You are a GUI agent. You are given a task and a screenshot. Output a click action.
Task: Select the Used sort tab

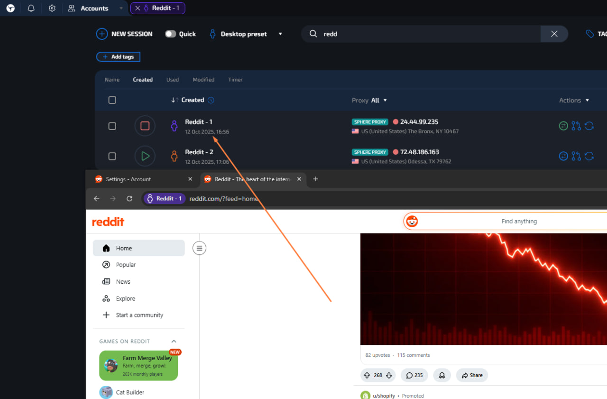[173, 80]
